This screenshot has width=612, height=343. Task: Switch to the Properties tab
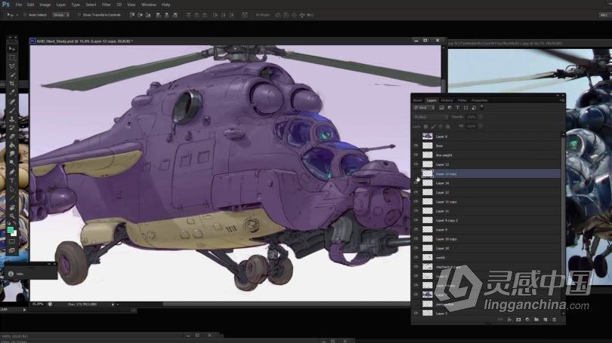(479, 100)
